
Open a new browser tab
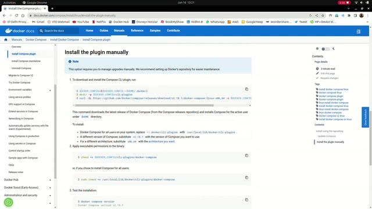(x=52, y=9)
